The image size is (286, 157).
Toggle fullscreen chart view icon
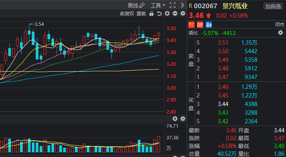[x=173, y=5]
